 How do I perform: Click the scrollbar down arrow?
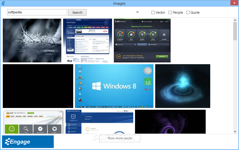(x=235, y=132)
